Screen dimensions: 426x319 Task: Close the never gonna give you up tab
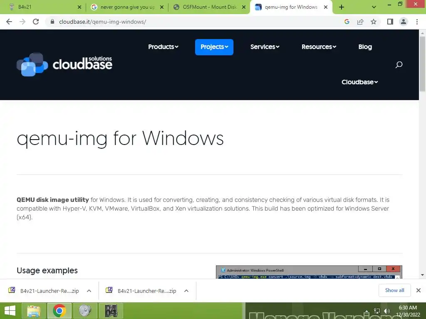click(x=162, y=7)
